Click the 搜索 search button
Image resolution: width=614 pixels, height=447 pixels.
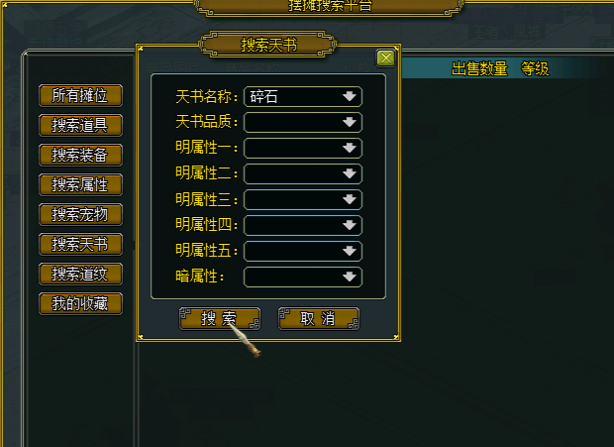pyautogui.click(x=219, y=318)
